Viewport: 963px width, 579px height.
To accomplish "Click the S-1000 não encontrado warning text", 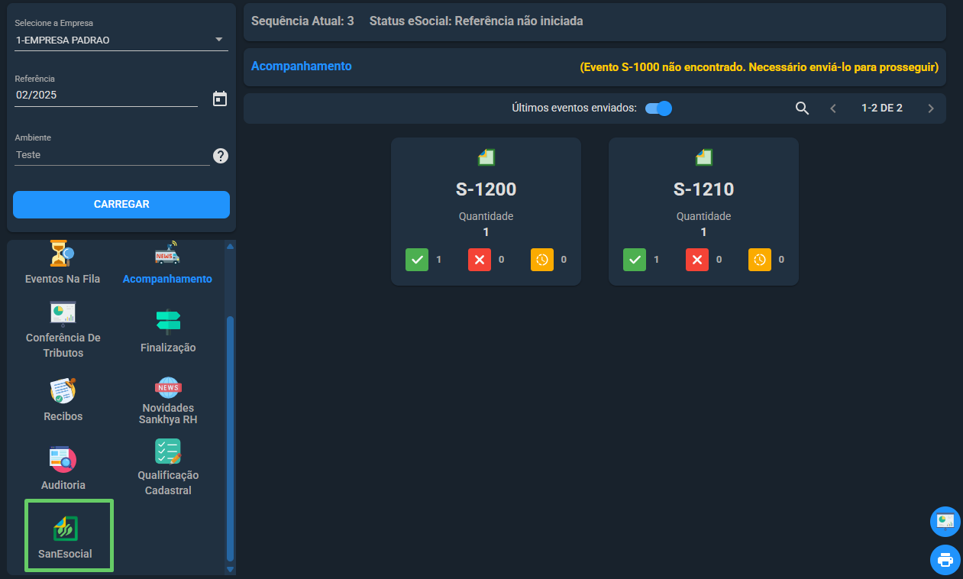I will pos(759,67).
